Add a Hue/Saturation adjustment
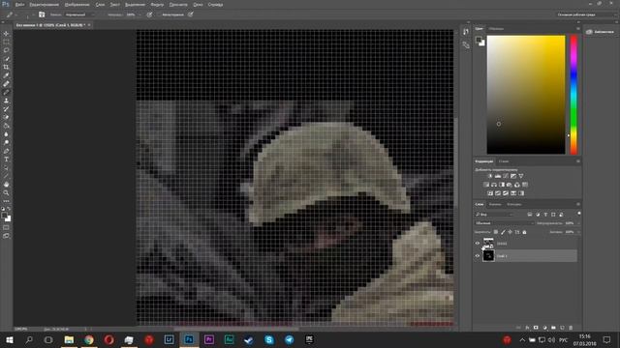Viewport: 620px width, 348px height. click(x=486, y=185)
